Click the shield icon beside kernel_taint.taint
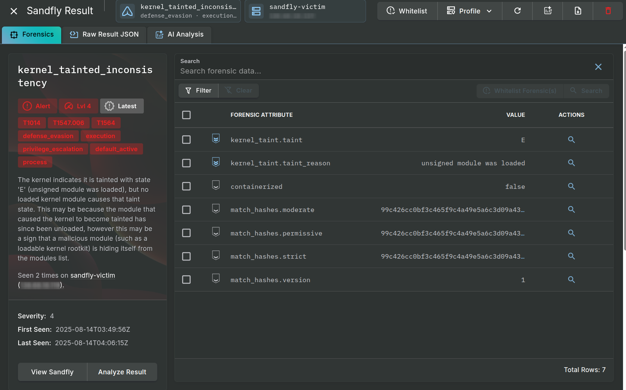The height and width of the screenshot is (390, 626). (216, 138)
